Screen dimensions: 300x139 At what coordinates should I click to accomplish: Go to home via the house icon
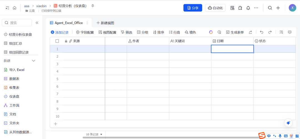pos(14,8)
